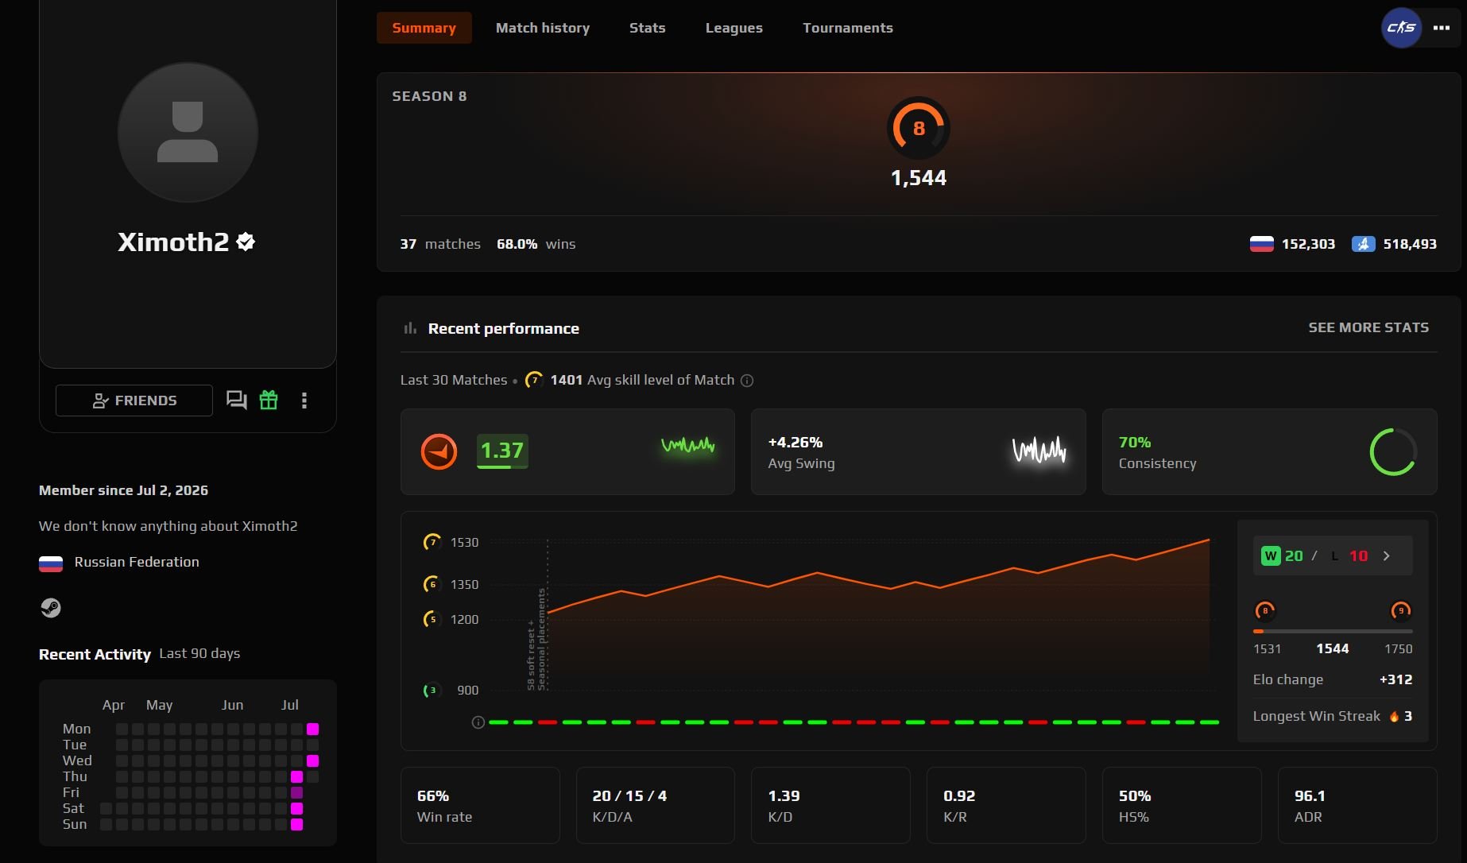Expand the W 20 / L 10 chevron
The height and width of the screenshot is (863, 1467).
click(1387, 556)
